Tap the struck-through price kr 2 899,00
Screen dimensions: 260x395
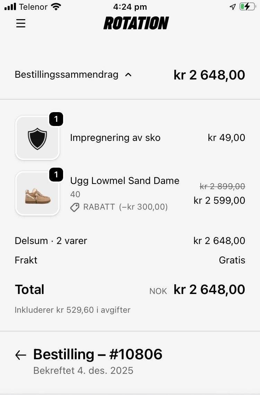pyautogui.click(x=222, y=186)
